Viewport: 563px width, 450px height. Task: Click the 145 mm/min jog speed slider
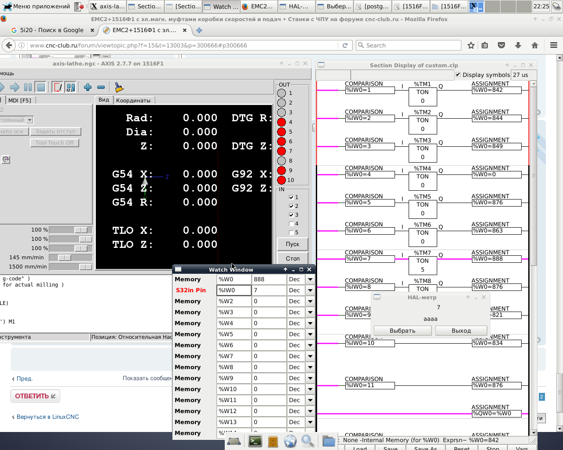point(64,258)
